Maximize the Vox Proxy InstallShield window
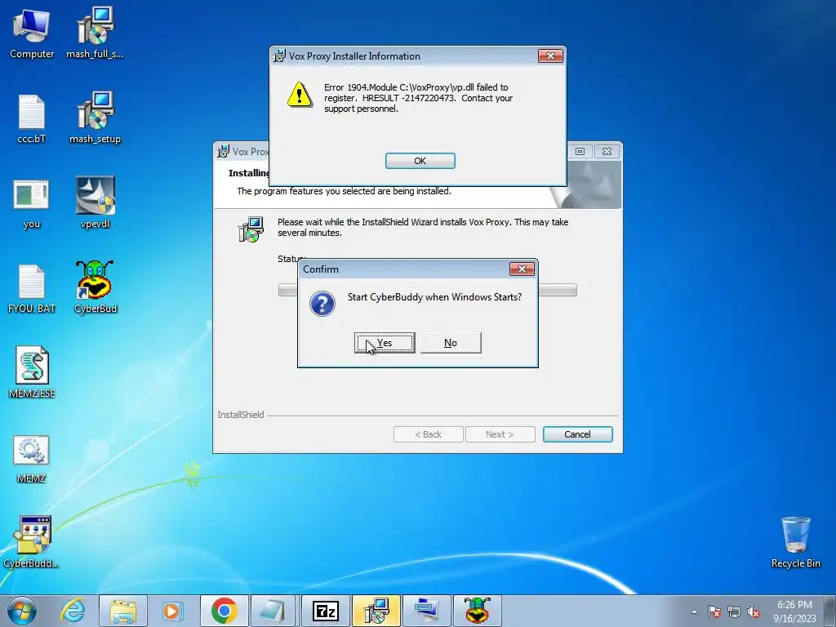The height and width of the screenshot is (627, 836). pyautogui.click(x=580, y=151)
